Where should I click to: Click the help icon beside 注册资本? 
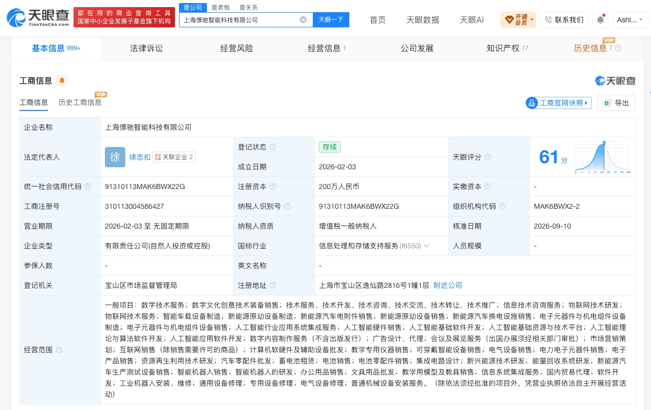273,187
